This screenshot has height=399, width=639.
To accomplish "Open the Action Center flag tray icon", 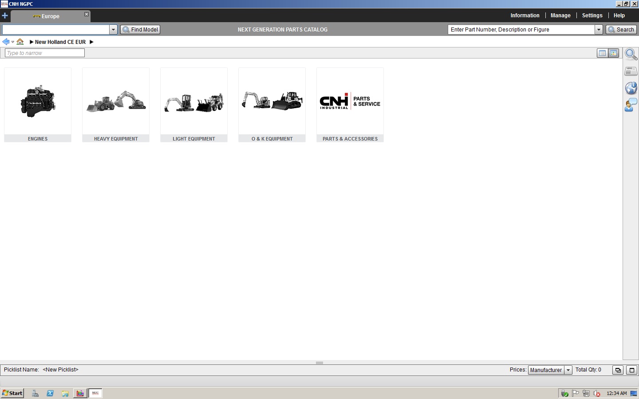I will tap(576, 393).
